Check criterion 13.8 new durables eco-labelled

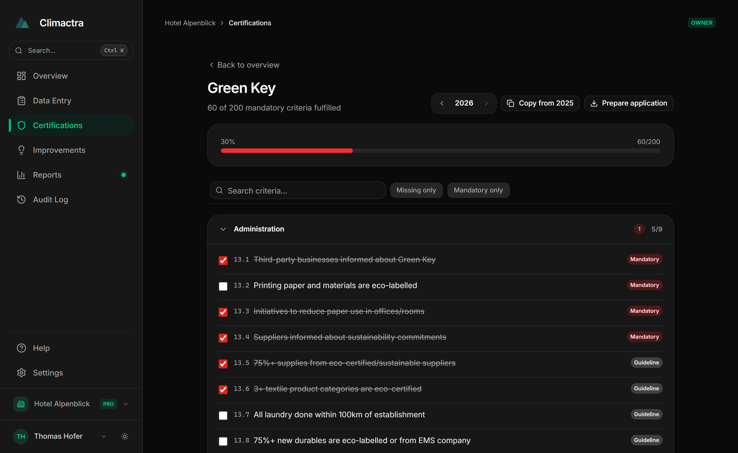[x=223, y=441]
